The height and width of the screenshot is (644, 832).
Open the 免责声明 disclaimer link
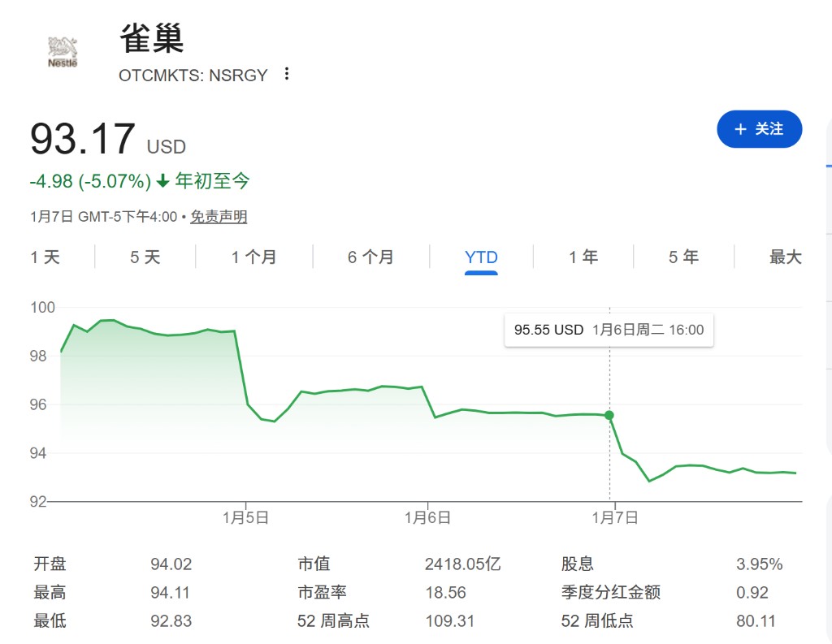tap(219, 217)
